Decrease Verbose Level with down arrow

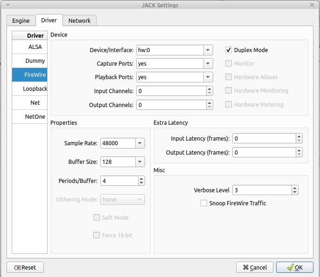tap(295, 192)
